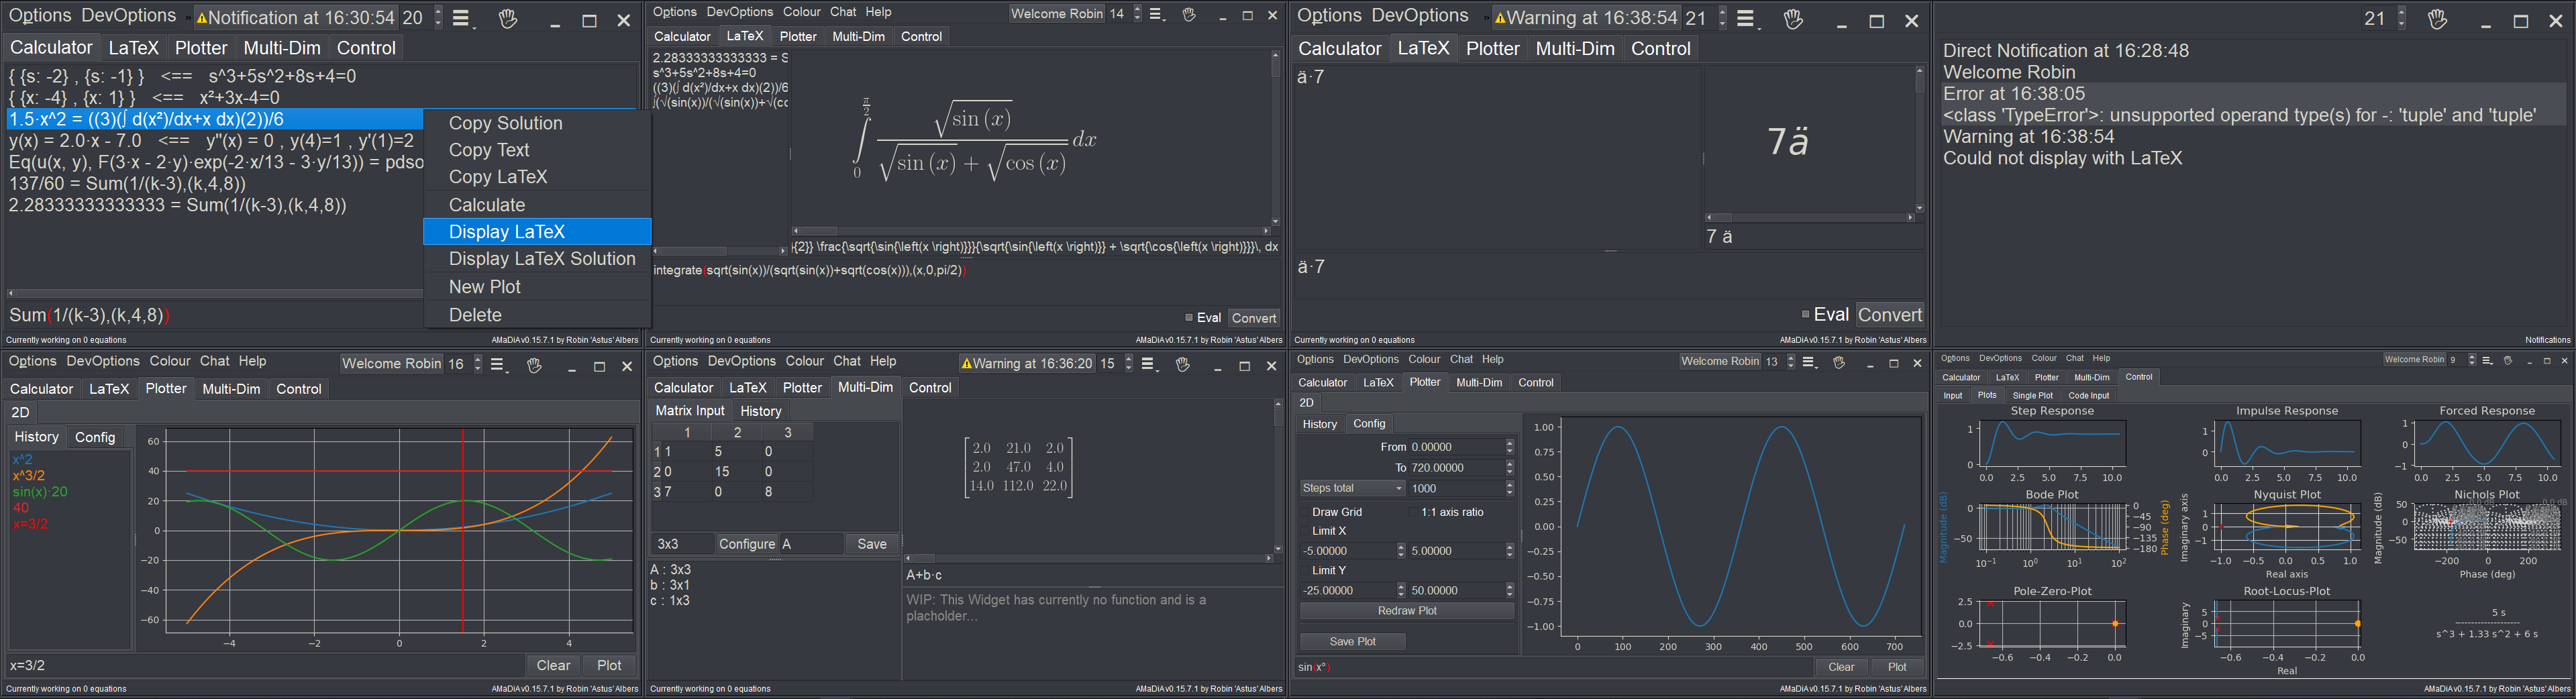Select 'sin(x)·20' in the plot history
Screen dimensions: 2576x699
[40, 492]
